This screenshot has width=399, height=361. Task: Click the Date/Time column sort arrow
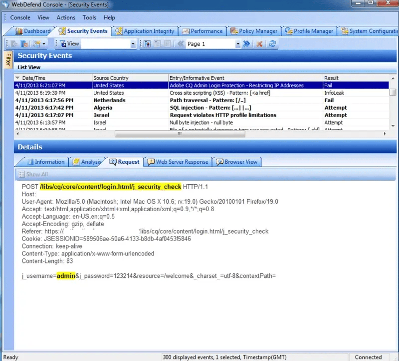(x=18, y=78)
